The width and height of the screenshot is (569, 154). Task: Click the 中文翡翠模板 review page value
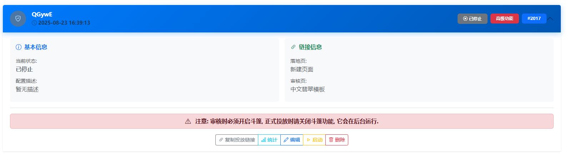(x=308, y=89)
